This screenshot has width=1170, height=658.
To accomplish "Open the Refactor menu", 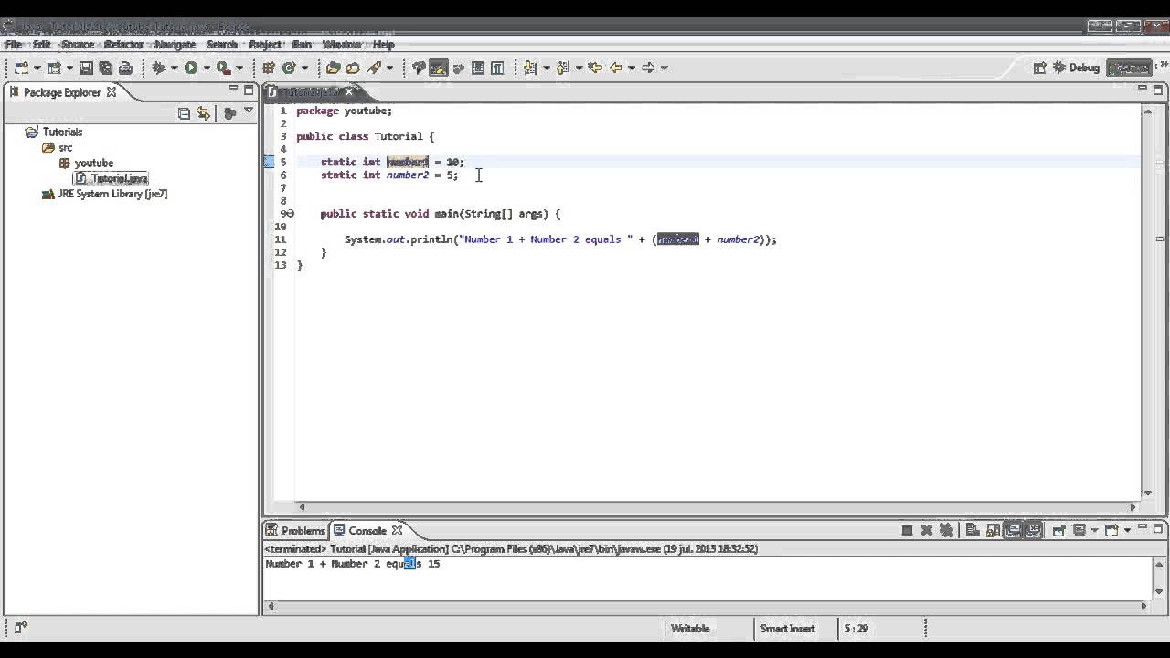I will pyautogui.click(x=123, y=44).
